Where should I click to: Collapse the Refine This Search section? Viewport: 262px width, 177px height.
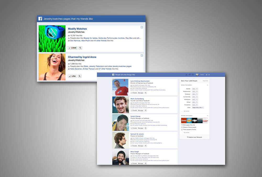(x=208, y=85)
